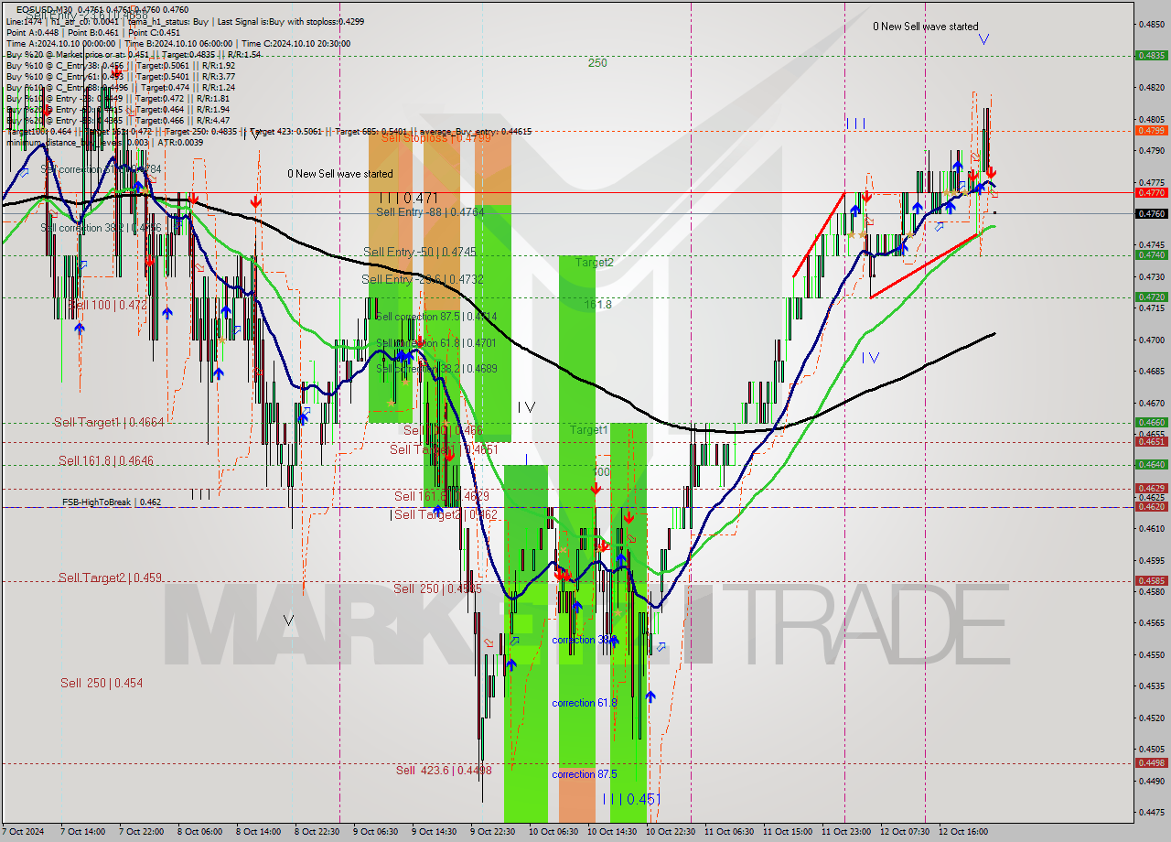Click the green 0.4835 price tag on axis
Viewport: 1171px width, 842px height.
point(1151,55)
